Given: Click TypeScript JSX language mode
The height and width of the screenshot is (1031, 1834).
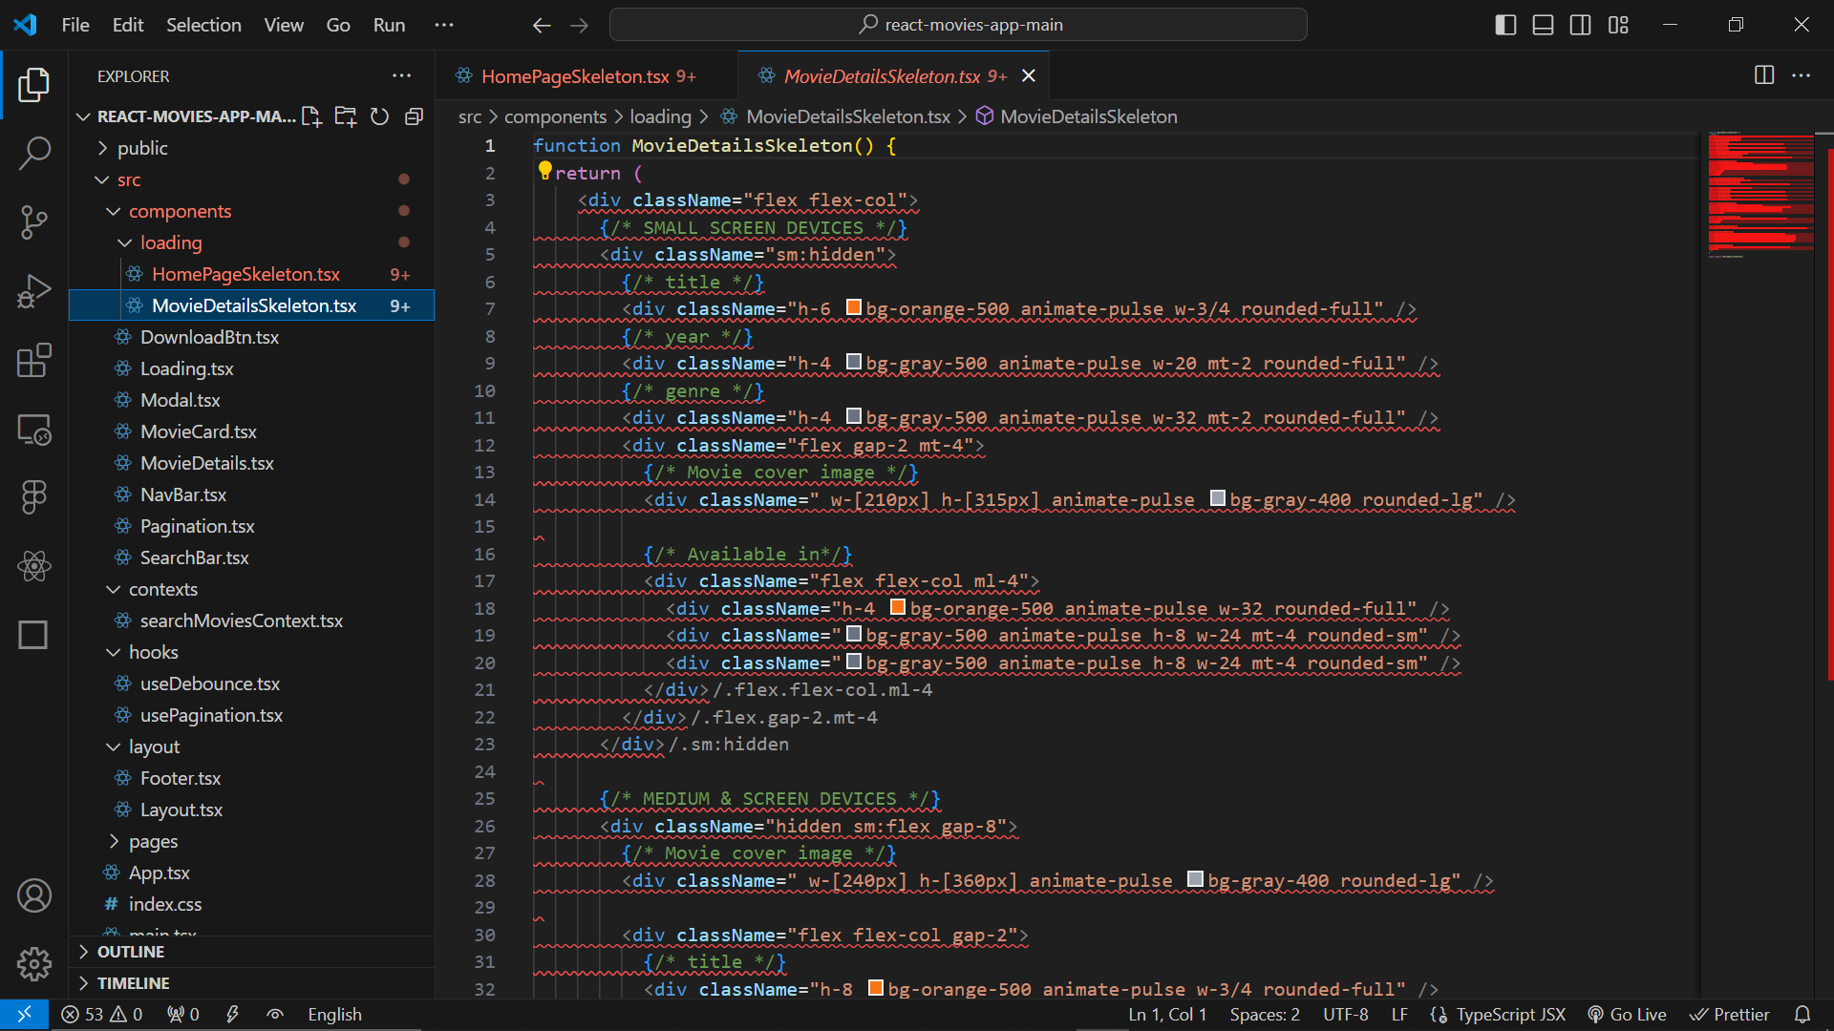Looking at the screenshot, I should (1510, 1015).
